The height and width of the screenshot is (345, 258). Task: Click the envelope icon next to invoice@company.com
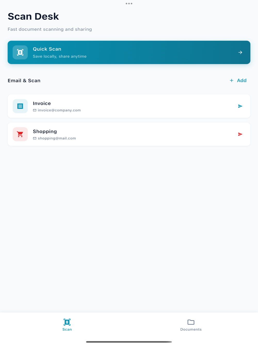pyautogui.click(x=35, y=110)
